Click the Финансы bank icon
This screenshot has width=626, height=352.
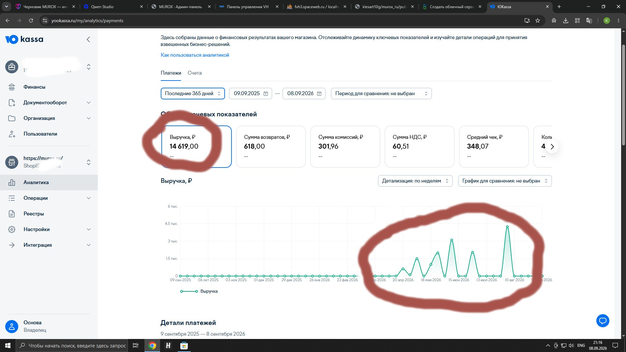(12, 87)
